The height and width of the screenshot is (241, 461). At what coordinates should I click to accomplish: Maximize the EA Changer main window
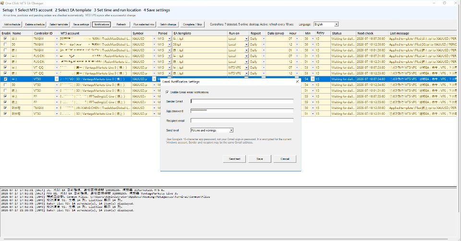click(445, 3)
